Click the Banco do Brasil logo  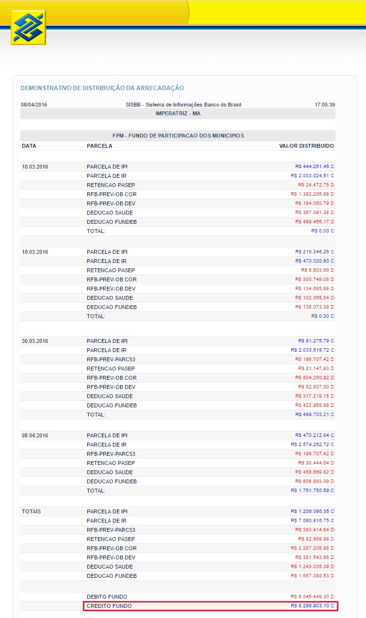click(x=28, y=28)
